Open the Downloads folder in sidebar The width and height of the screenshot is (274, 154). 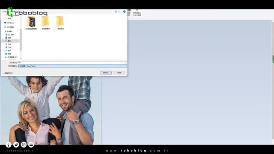[8, 47]
